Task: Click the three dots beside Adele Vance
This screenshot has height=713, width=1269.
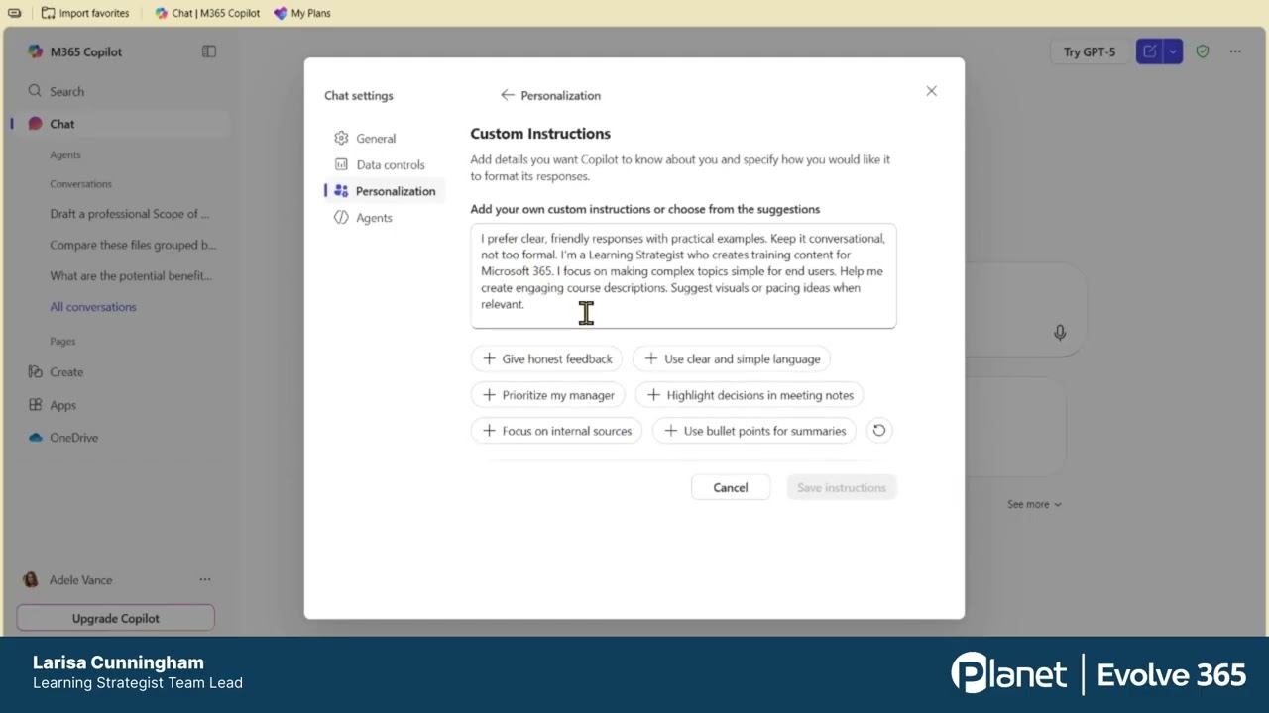Action: pos(205,580)
